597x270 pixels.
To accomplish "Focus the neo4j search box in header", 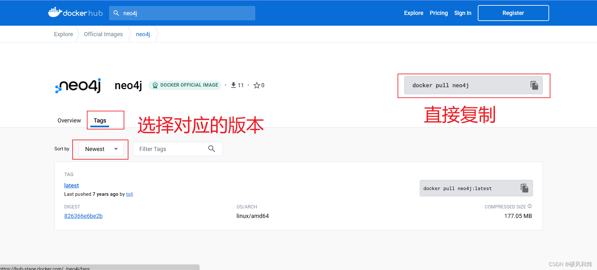I will 182,13.
